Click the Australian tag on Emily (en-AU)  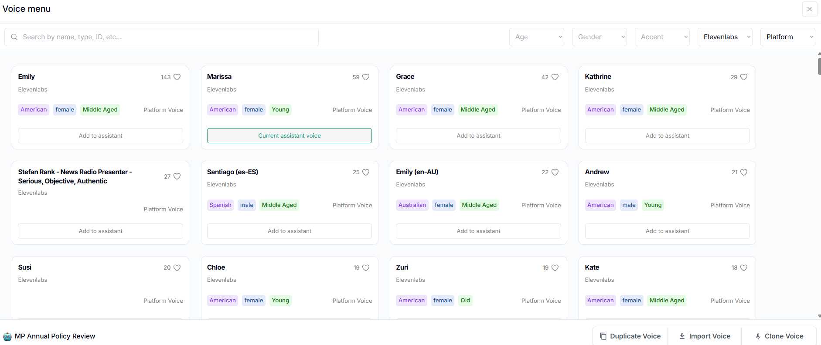pos(412,205)
